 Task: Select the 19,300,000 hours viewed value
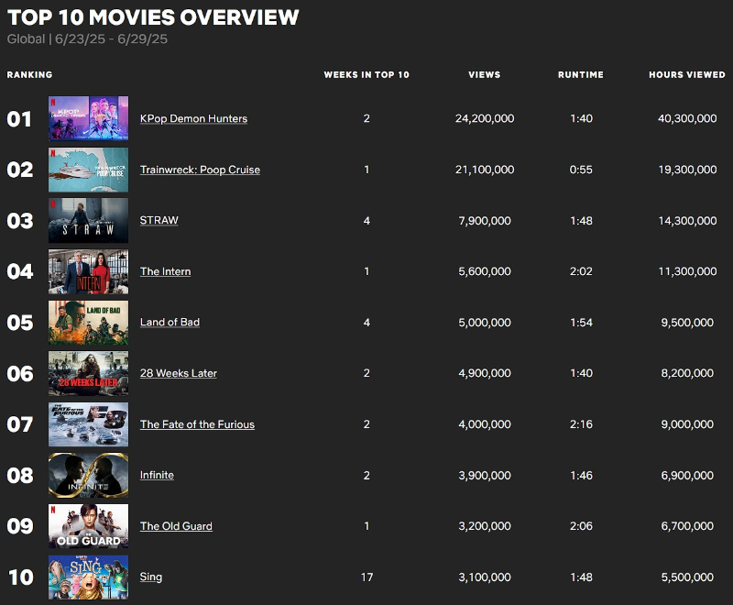tap(687, 170)
